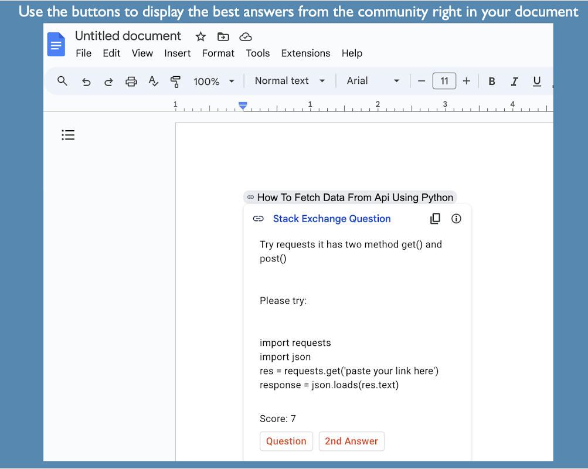Screen dimensions: 588x469
Task: Open the Insert menu
Action: click(178, 53)
